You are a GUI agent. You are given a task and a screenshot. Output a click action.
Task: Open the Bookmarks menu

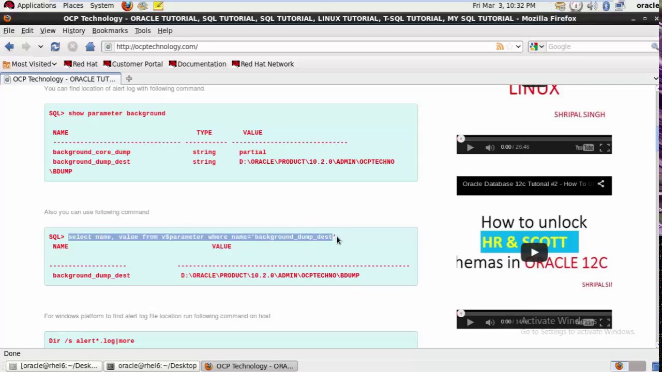point(110,30)
